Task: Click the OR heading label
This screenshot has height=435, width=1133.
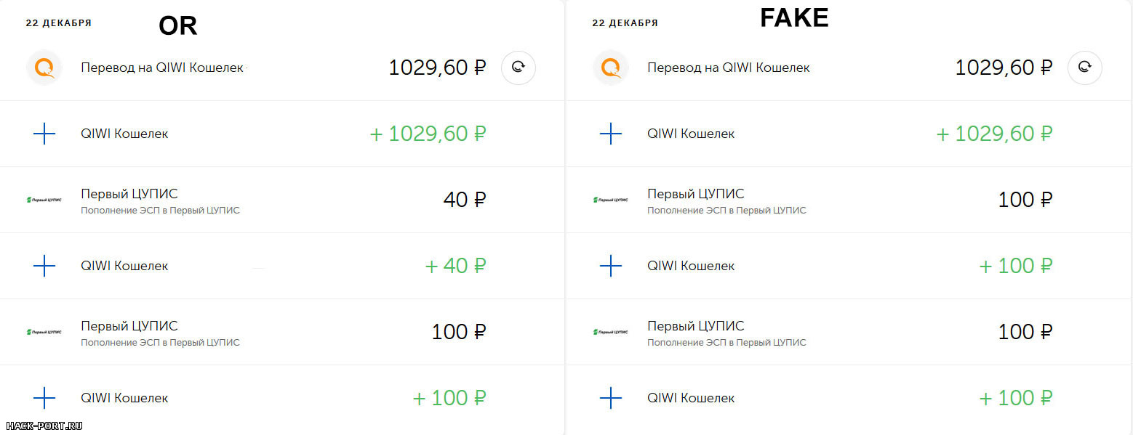Action: pyautogui.click(x=178, y=27)
